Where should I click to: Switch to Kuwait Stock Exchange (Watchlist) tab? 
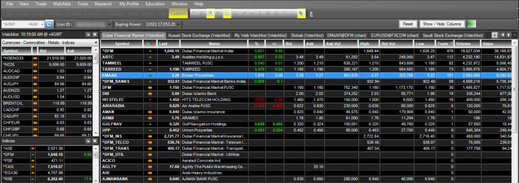[199, 35]
